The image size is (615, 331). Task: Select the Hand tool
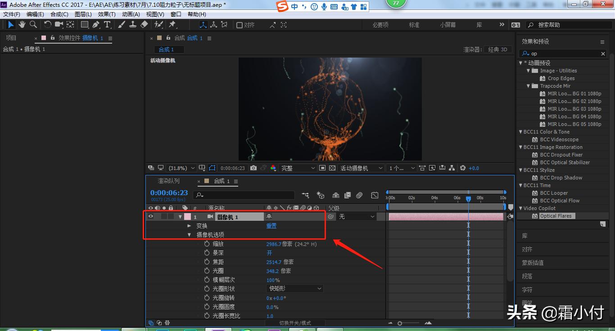click(22, 25)
